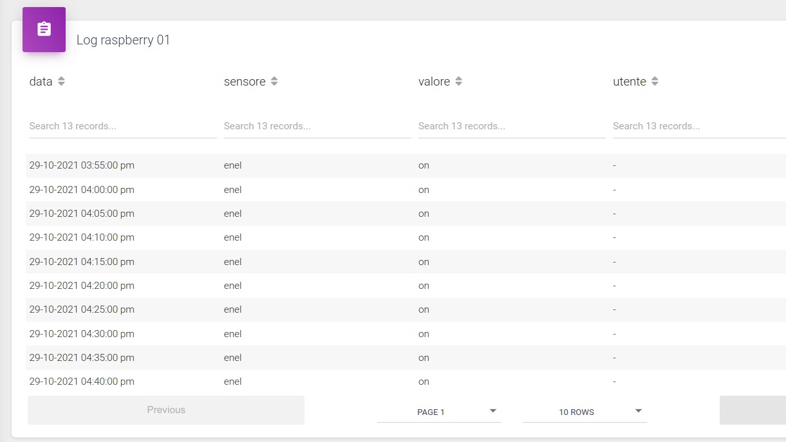Sort by utente column arrows
Image resolution: width=786 pixels, height=442 pixels.
pyautogui.click(x=655, y=82)
